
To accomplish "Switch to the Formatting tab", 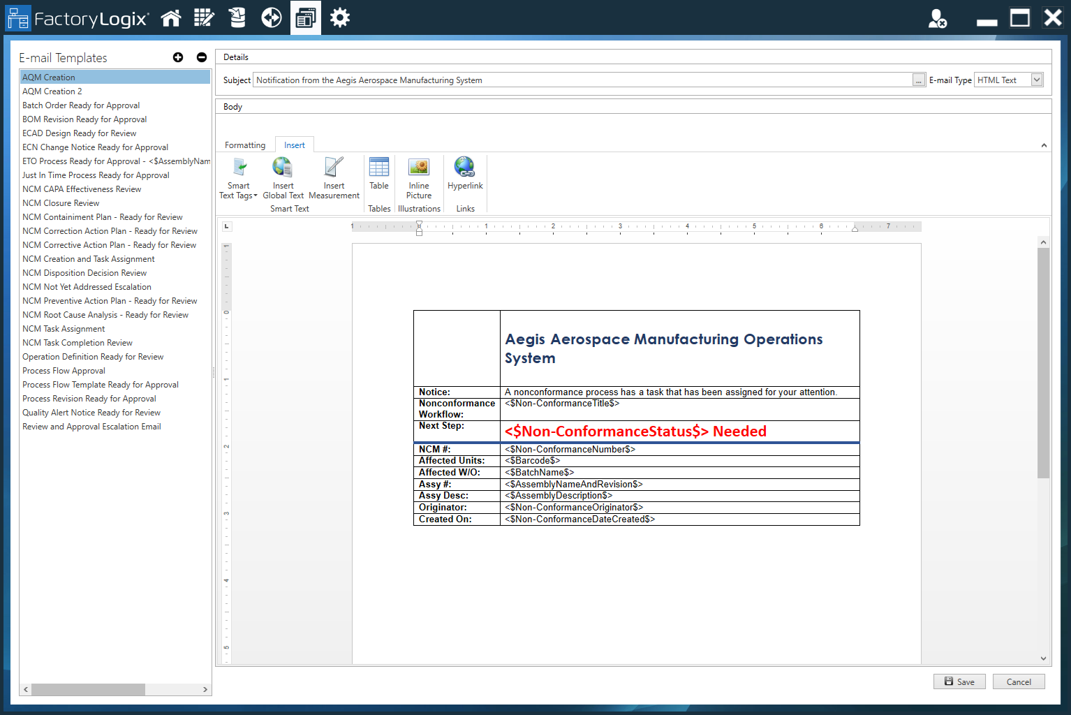I will (244, 144).
